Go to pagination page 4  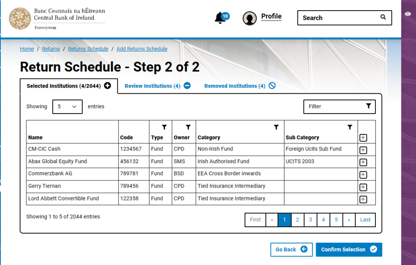point(323,220)
